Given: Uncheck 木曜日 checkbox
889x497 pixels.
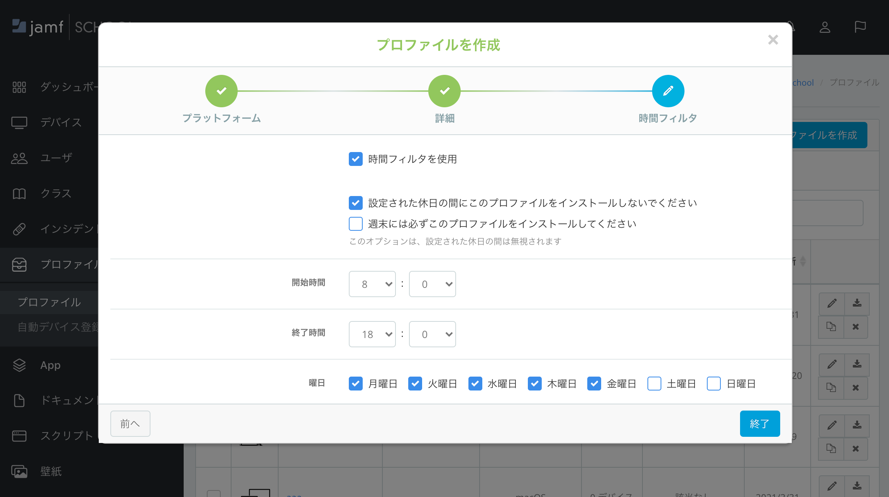Looking at the screenshot, I should (535, 384).
